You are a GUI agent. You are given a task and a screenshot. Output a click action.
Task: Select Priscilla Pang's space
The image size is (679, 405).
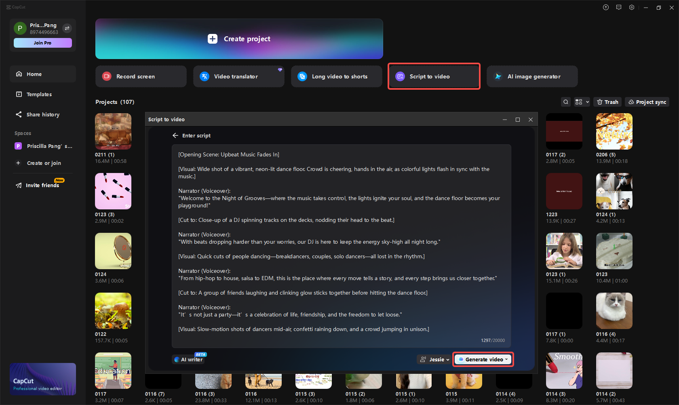pos(43,146)
